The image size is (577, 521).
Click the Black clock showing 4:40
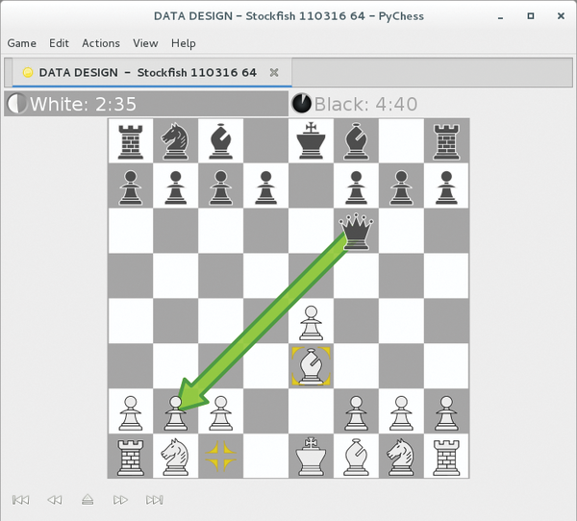click(365, 104)
